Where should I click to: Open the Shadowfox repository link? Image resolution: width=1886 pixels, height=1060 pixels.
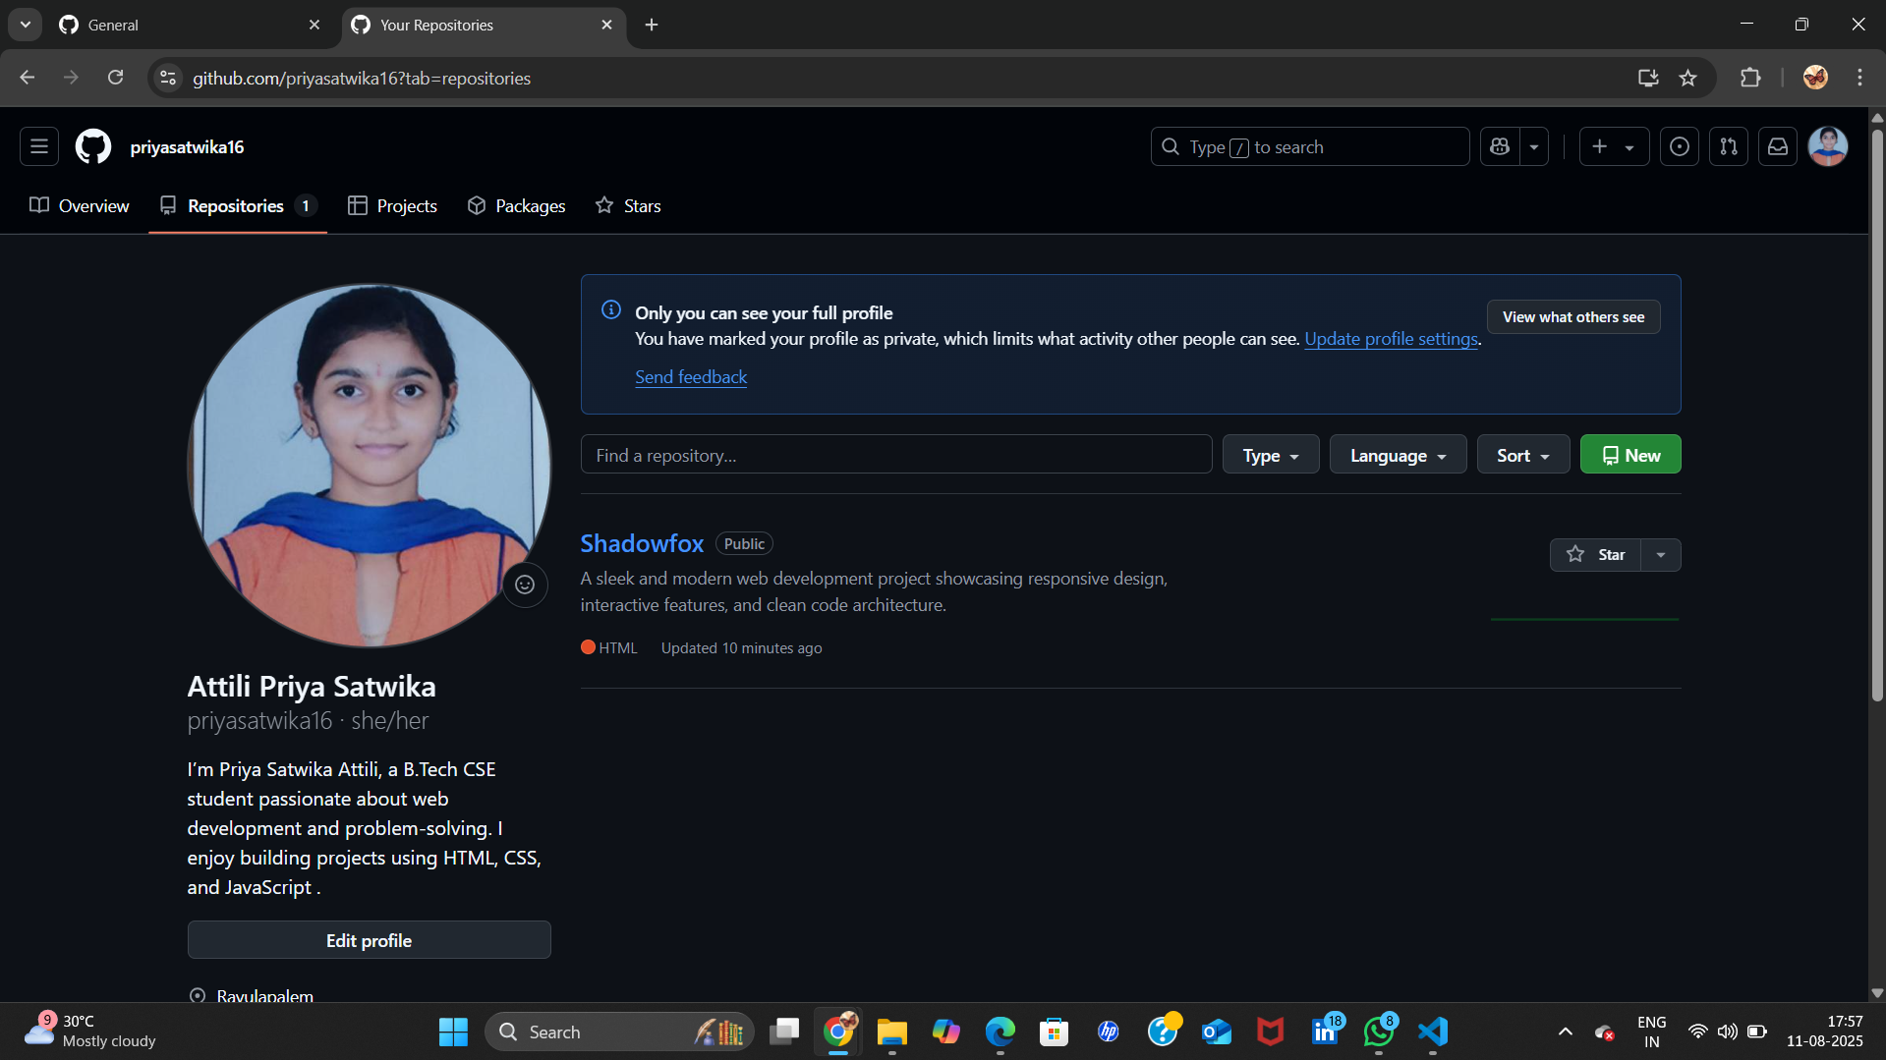click(642, 543)
